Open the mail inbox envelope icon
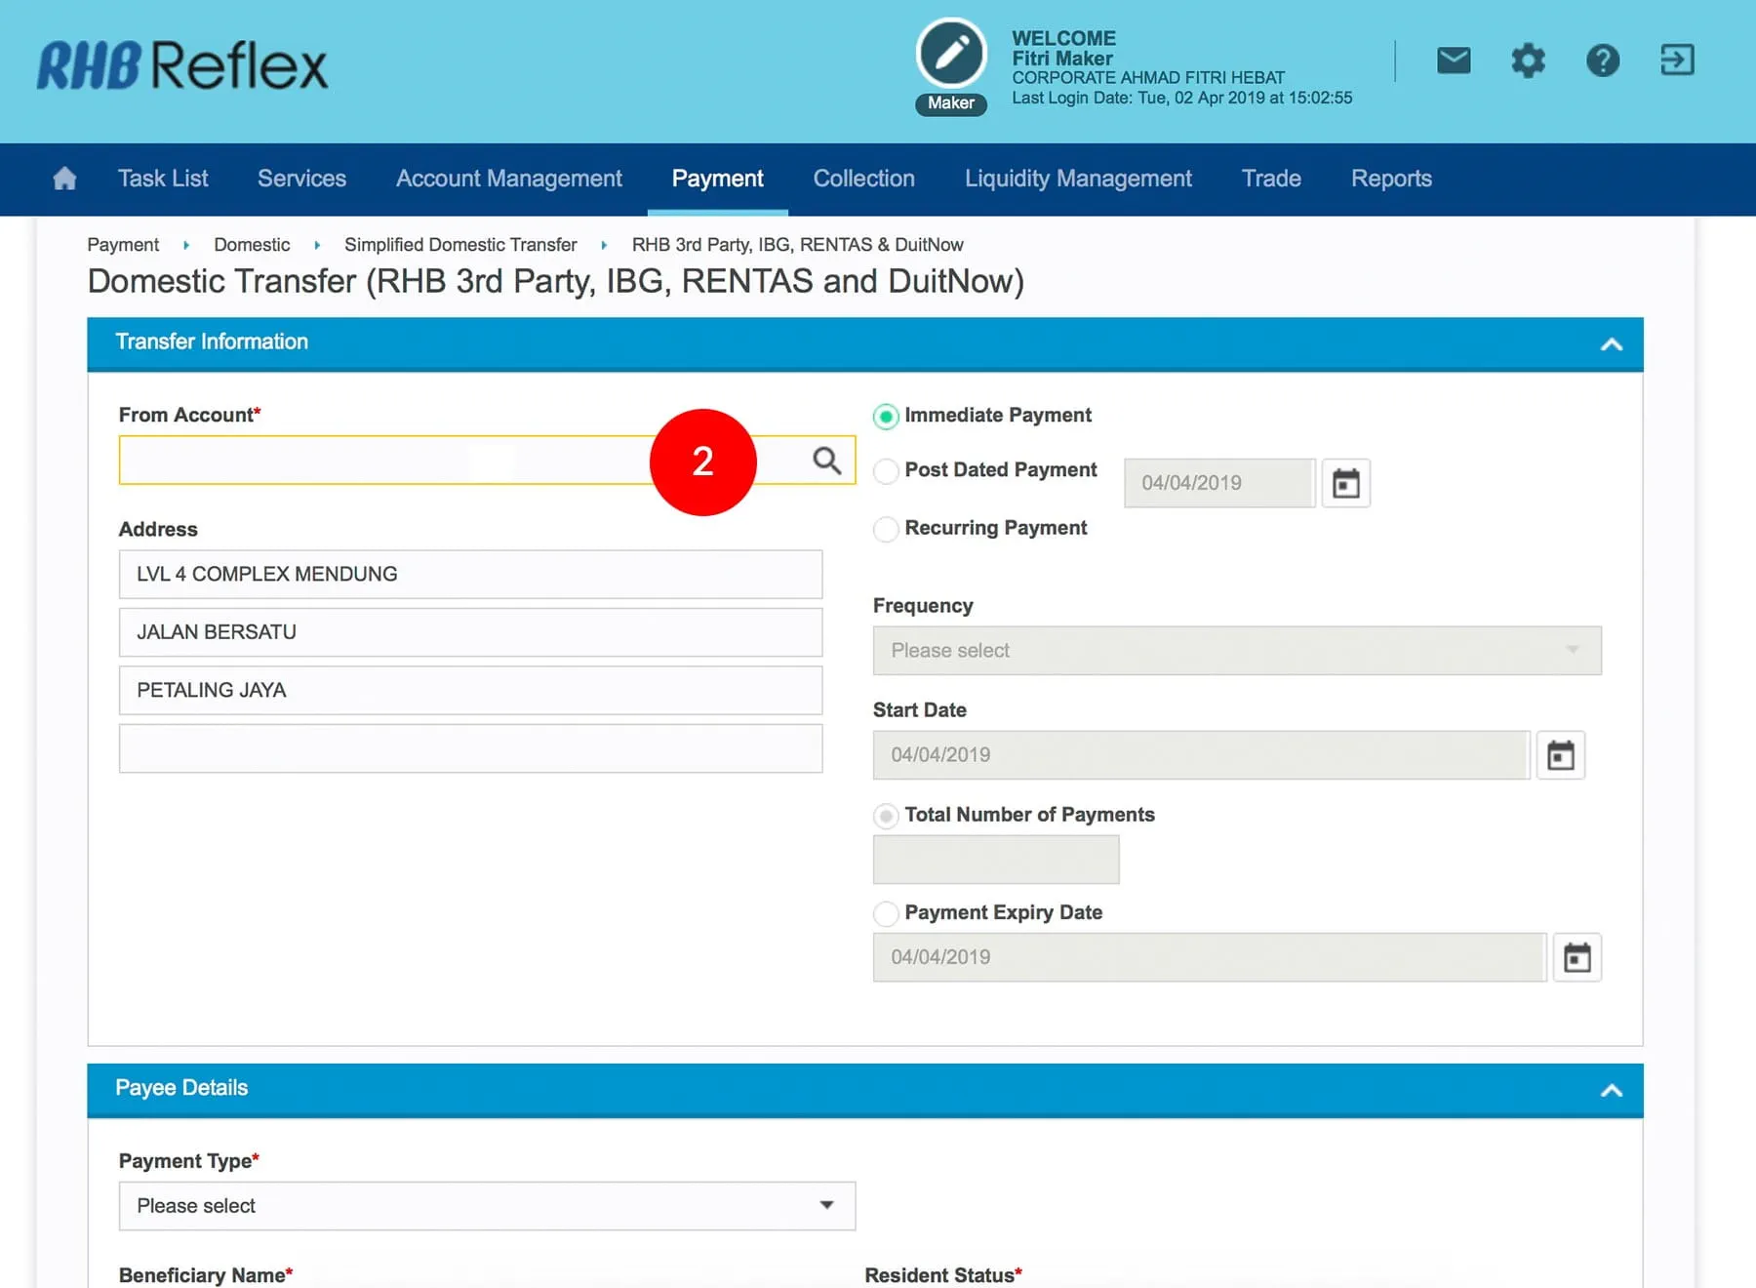This screenshot has height=1288, width=1756. point(1454,60)
